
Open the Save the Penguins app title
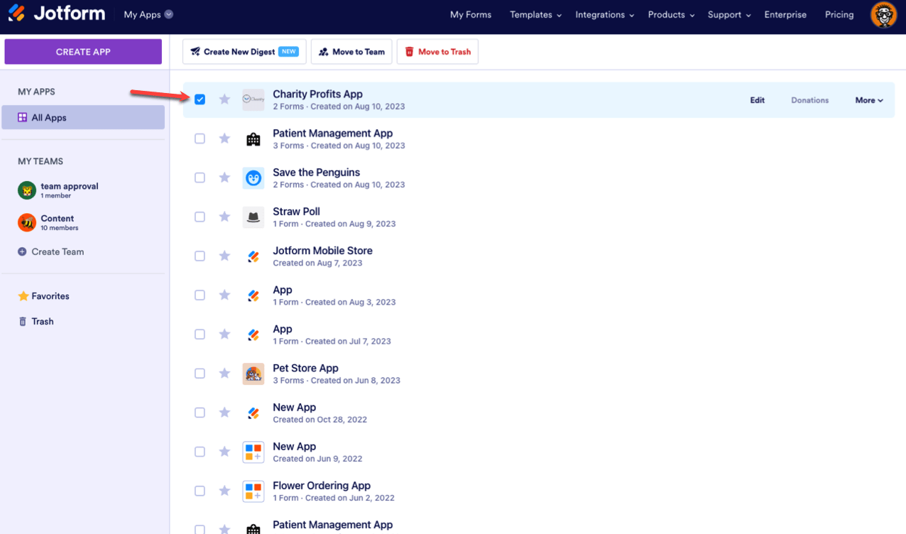click(316, 173)
